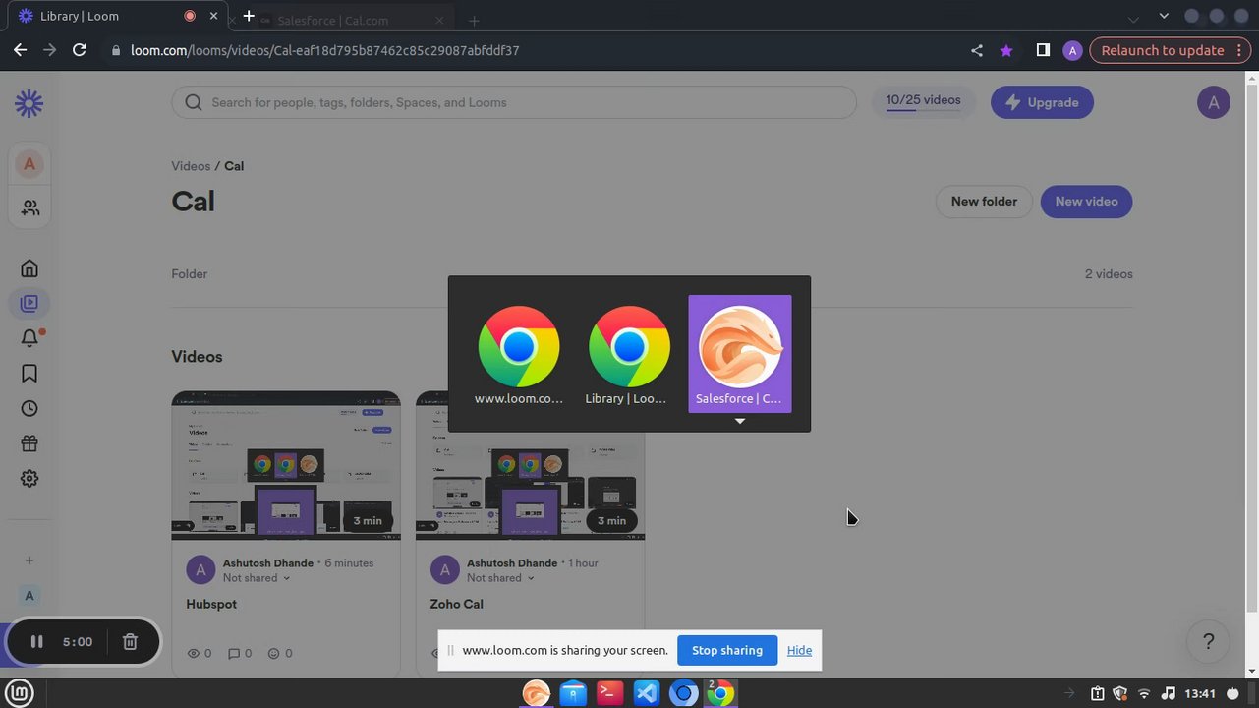The height and width of the screenshot is (708, 1259).
Task: Click the comments count on the Hubspot card
Action: pyautogui.click(x=240, y=653)
